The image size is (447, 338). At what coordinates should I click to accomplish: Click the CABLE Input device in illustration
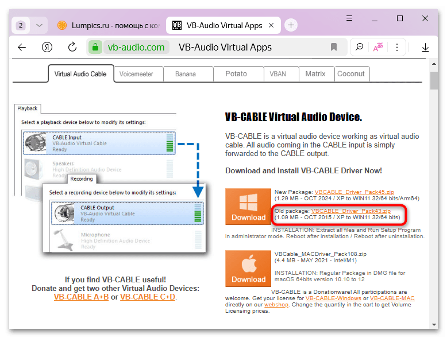pyautogui.click(x=99, y=143)
